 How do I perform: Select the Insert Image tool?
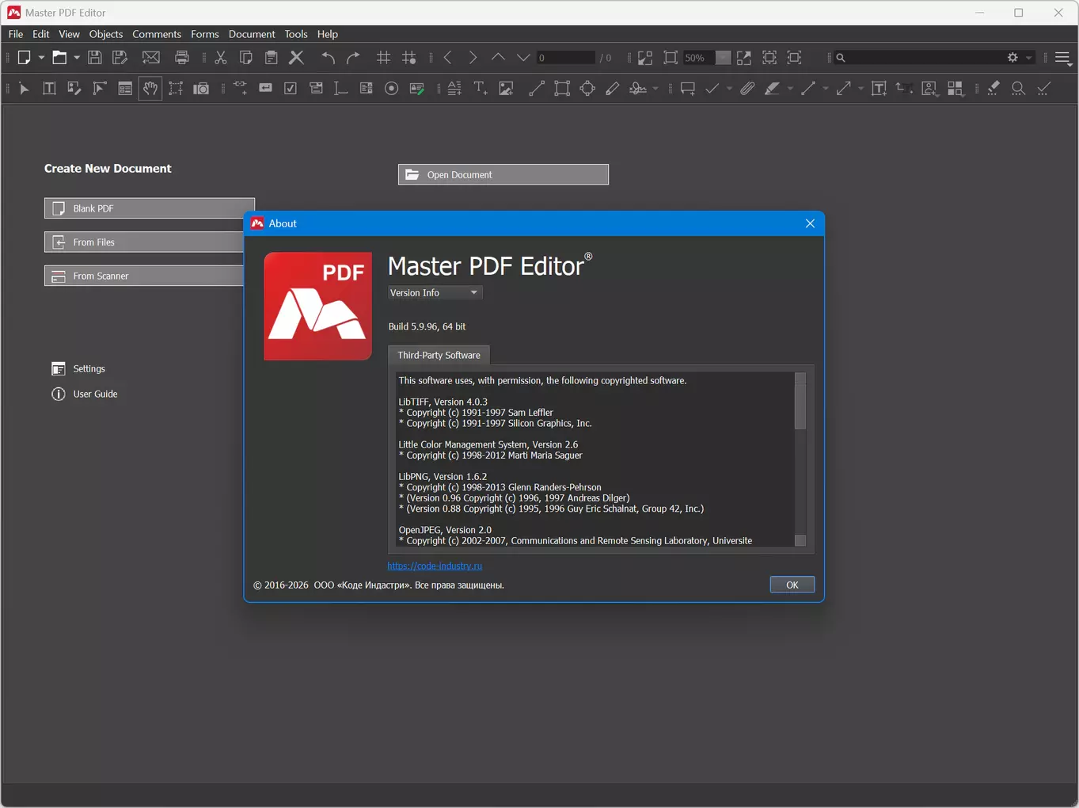(506, 89)
